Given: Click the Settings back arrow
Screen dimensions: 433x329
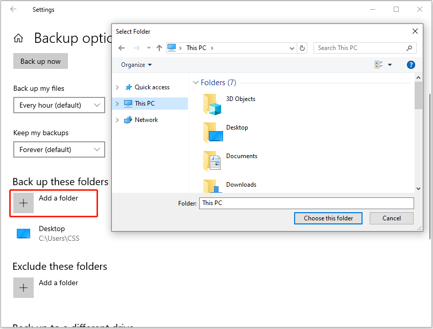Looking at the screenshot, I should click(x=13, y=9).
